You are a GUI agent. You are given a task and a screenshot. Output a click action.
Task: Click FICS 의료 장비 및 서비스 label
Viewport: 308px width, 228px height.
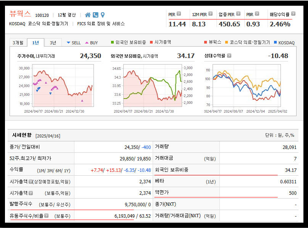(101, 24)
